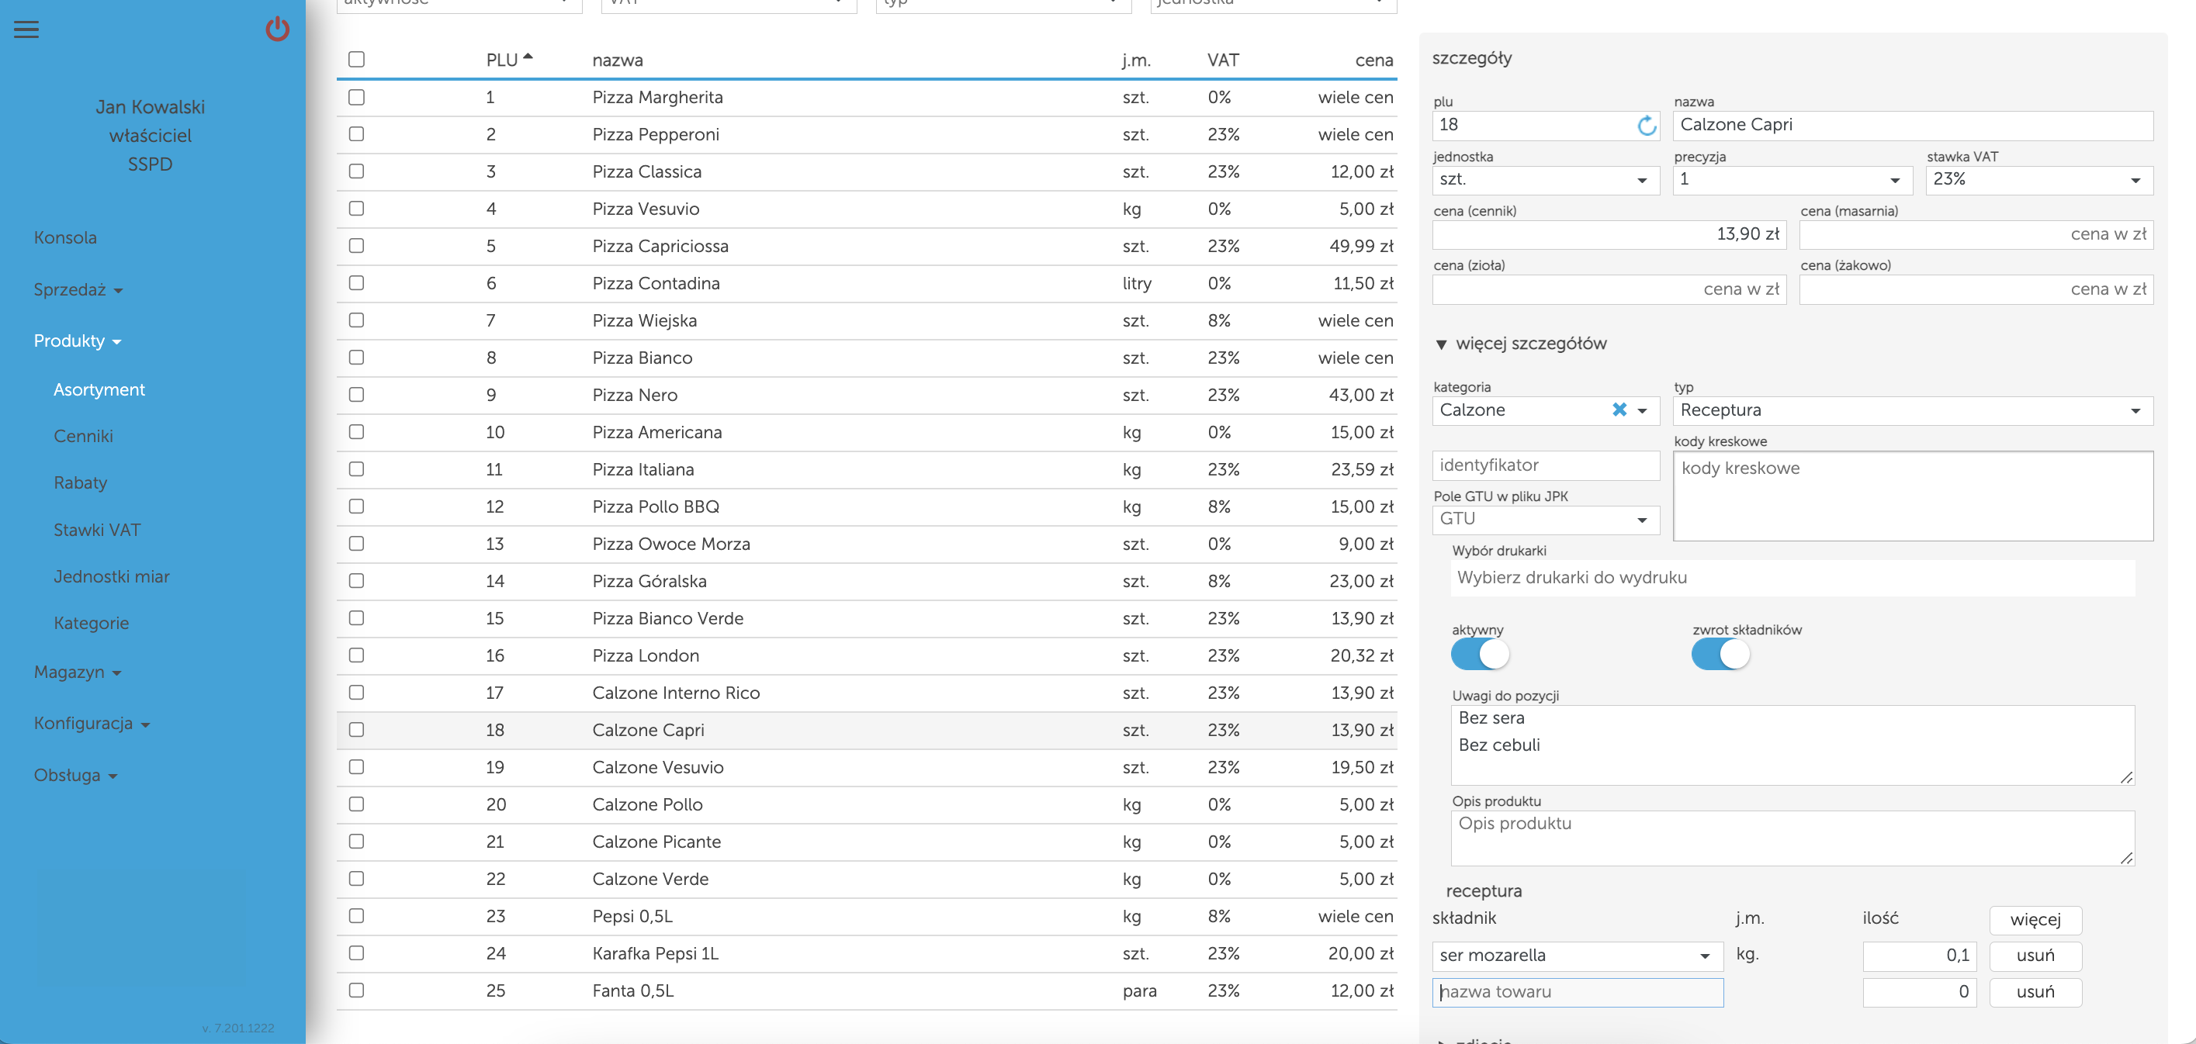
Task: Toggle the zwrot składników switch
Action: [1720, 655]
